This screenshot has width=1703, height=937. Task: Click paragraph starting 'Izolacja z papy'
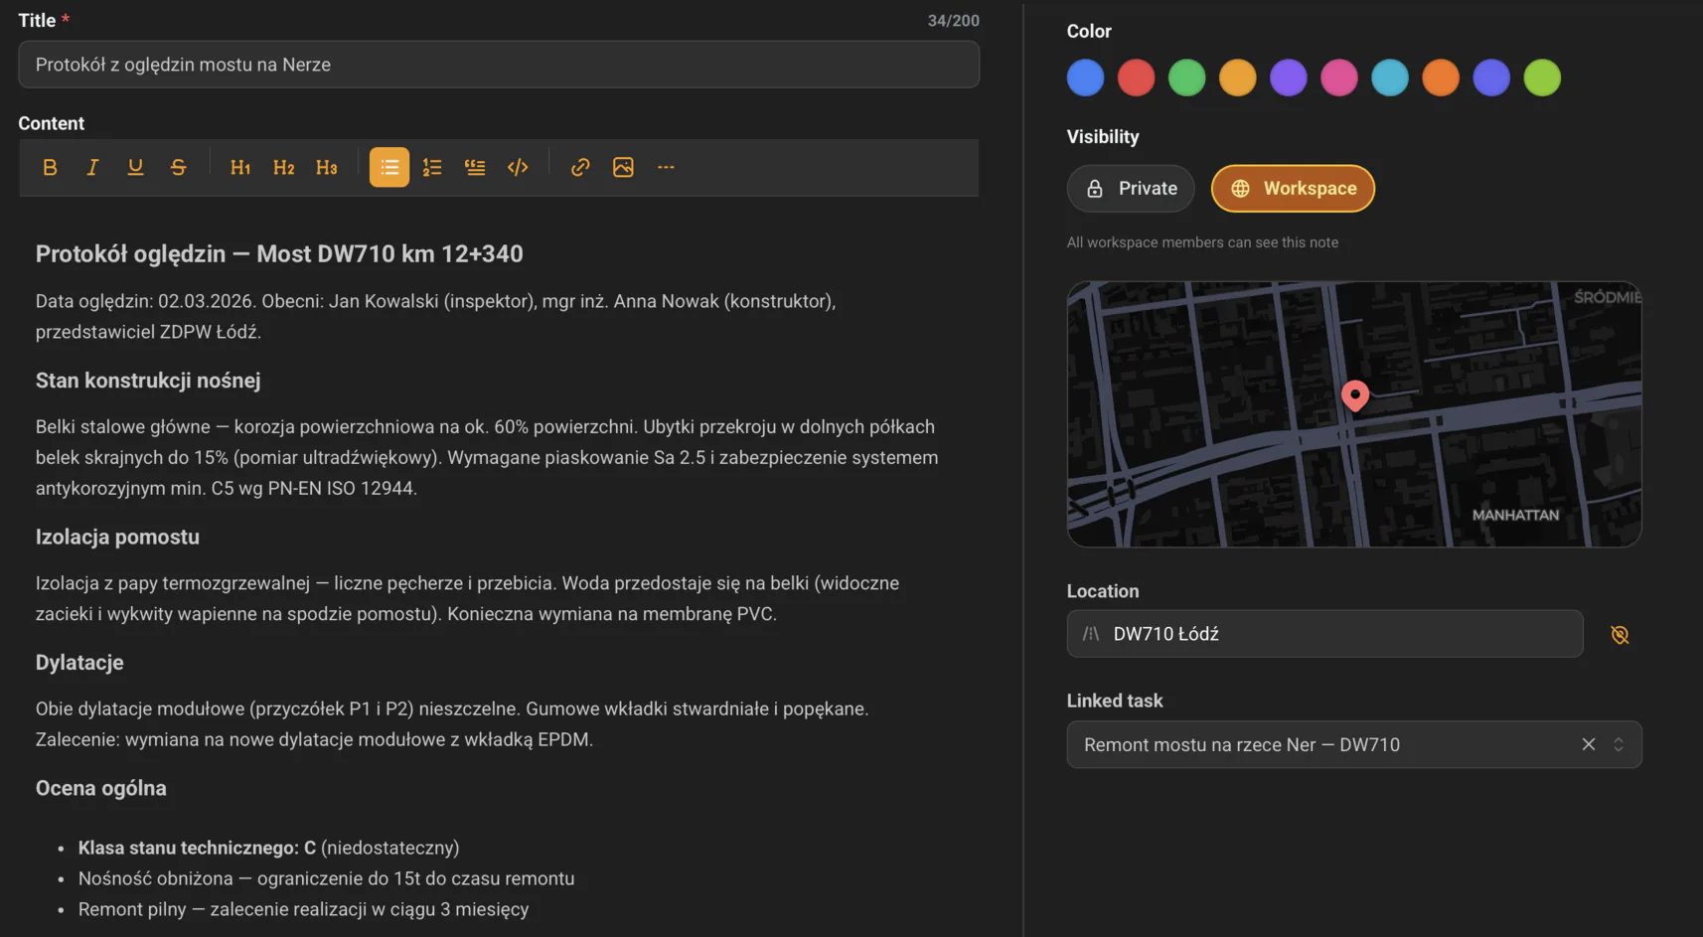[467, 598]
